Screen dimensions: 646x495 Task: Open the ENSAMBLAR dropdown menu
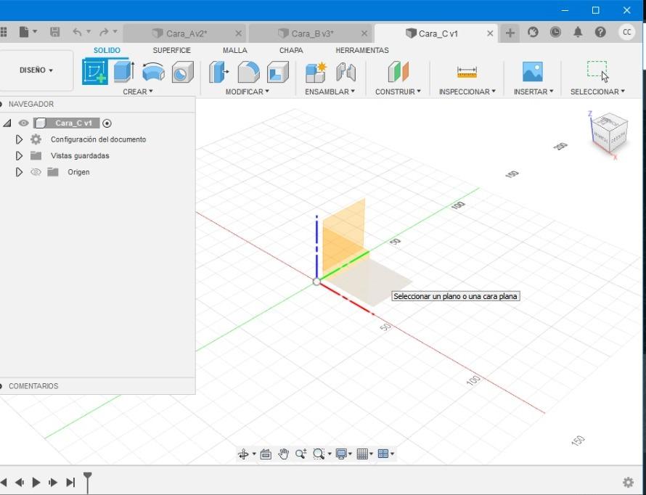tap(330, 92)
